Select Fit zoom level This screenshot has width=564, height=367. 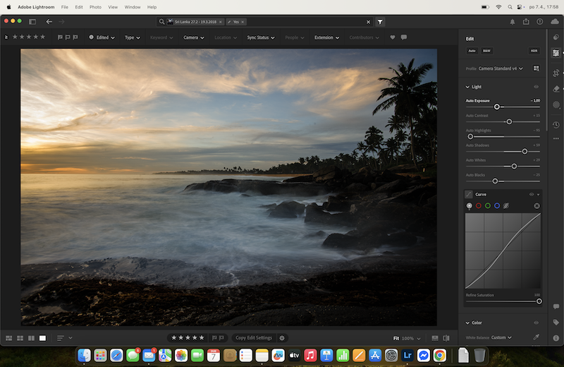click(396, 338)
